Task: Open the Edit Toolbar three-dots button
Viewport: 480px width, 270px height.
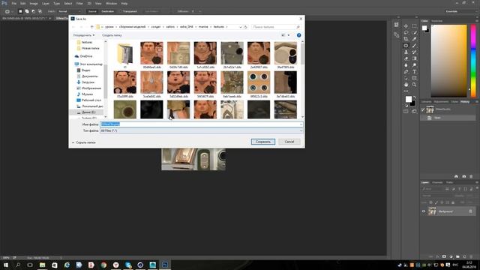Action: coord(406,91)
